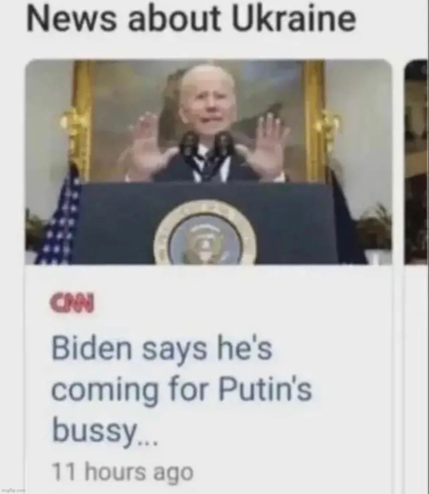This screenshot has width=429, height=494.
Task: Open the podium speech news thumbnail
Action: (209, 162)
